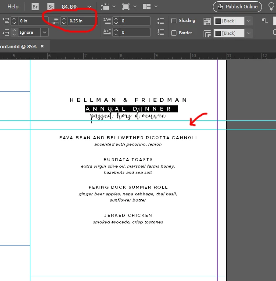Open the Help menu

pos(13,7)
